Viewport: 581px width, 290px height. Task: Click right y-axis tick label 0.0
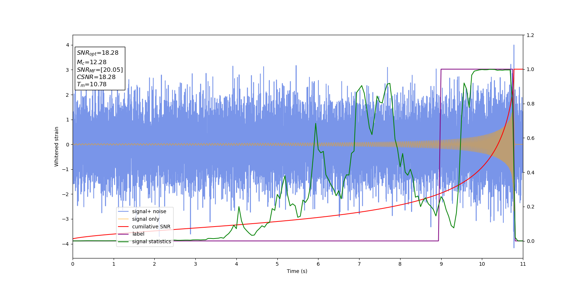click(x=531, y=241)
